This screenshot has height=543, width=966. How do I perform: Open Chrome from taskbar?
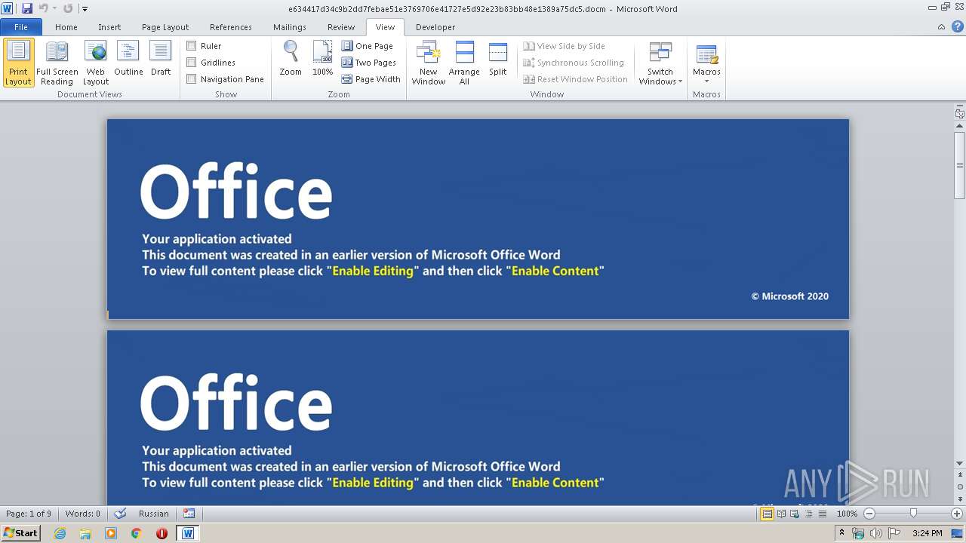[x=136, y=533]
